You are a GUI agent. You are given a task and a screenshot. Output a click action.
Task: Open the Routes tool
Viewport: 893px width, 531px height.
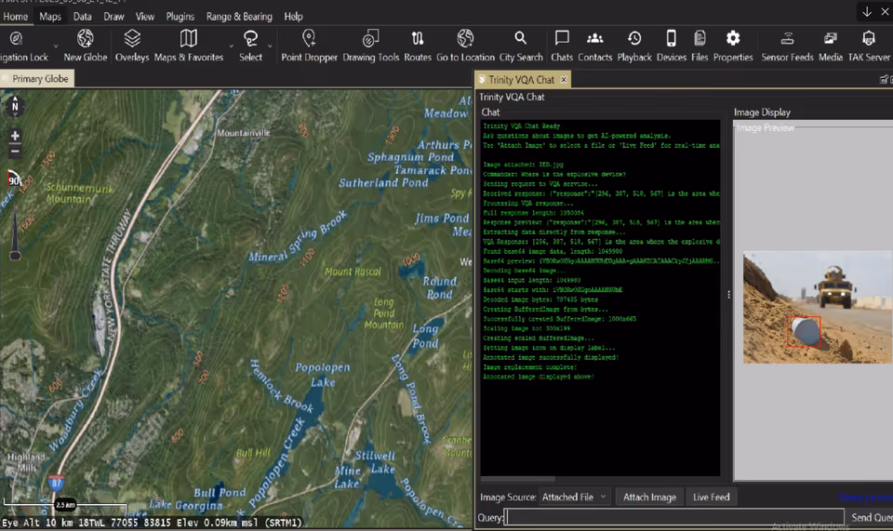pos(418,46)
